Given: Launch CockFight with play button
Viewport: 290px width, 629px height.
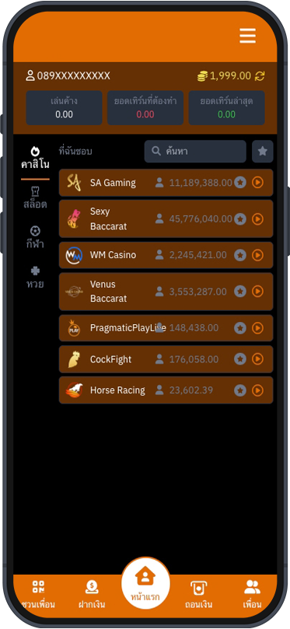Looking at the screenshot, I should (257, 359).
